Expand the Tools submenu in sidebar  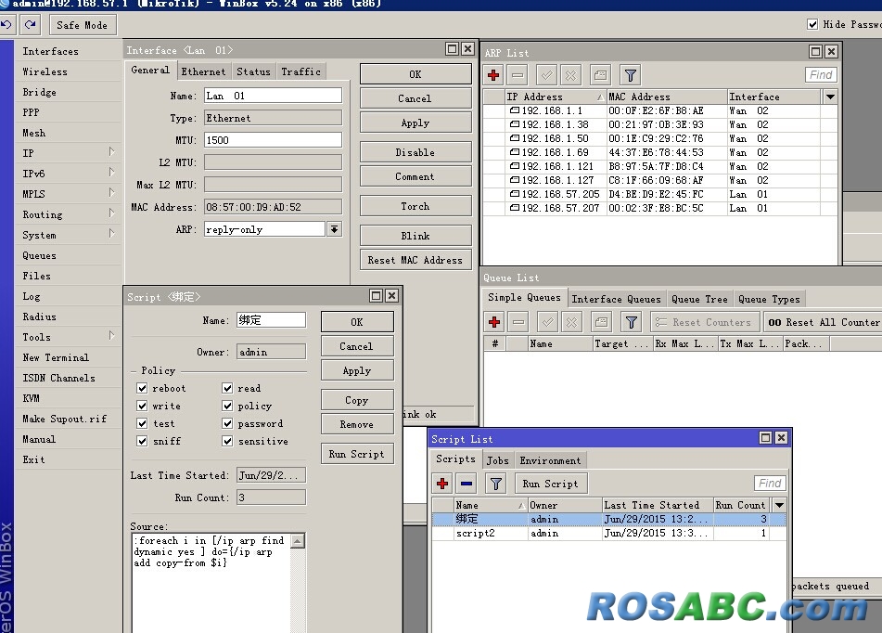coord(111,336)
